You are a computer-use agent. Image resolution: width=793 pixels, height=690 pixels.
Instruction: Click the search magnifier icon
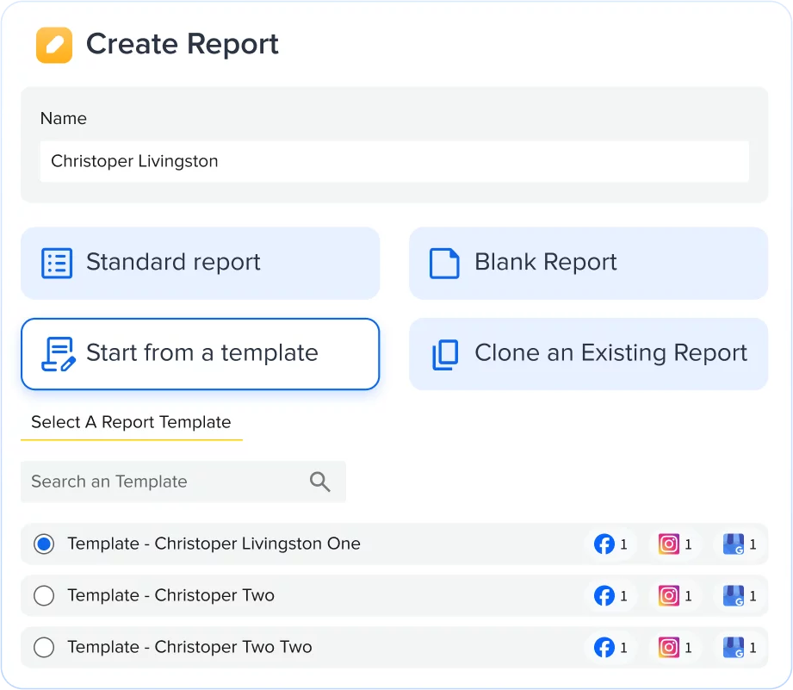pos(319,482)
